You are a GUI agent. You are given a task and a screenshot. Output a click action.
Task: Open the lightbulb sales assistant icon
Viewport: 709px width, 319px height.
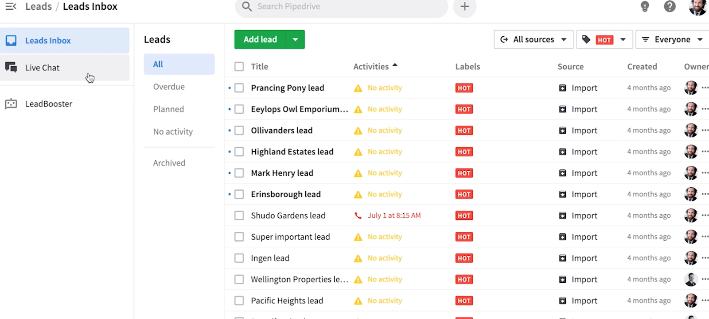(645, 7)
